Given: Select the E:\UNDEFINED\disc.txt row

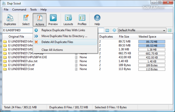Looking at the screenshot, I should coord(87,61).
